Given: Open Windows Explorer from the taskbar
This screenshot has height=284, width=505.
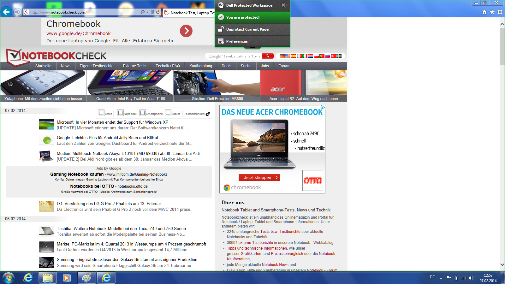Looking at the screenshot, I should pyautogui.click(x=48, y=278).
